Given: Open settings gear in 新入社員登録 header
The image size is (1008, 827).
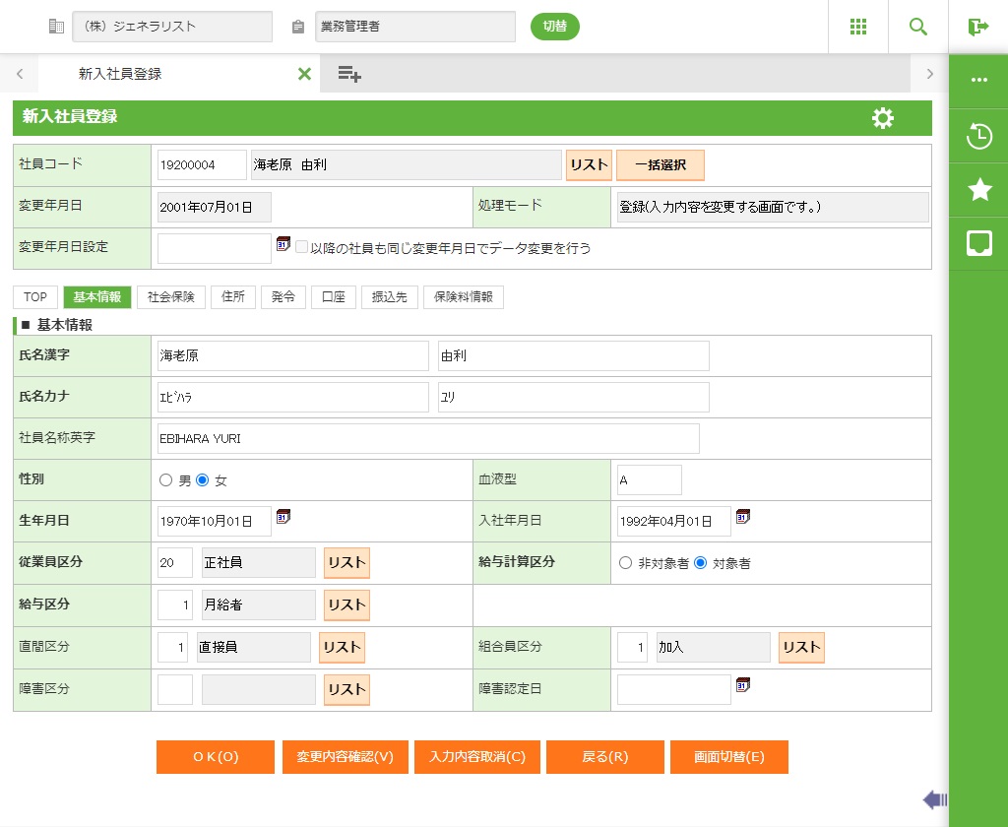Looking at the screenshot, I should pyautogui.click(x=883, y=118).
